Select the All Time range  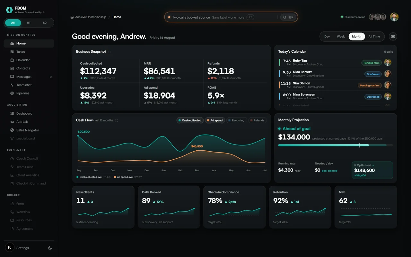click(x=374, y=37)
